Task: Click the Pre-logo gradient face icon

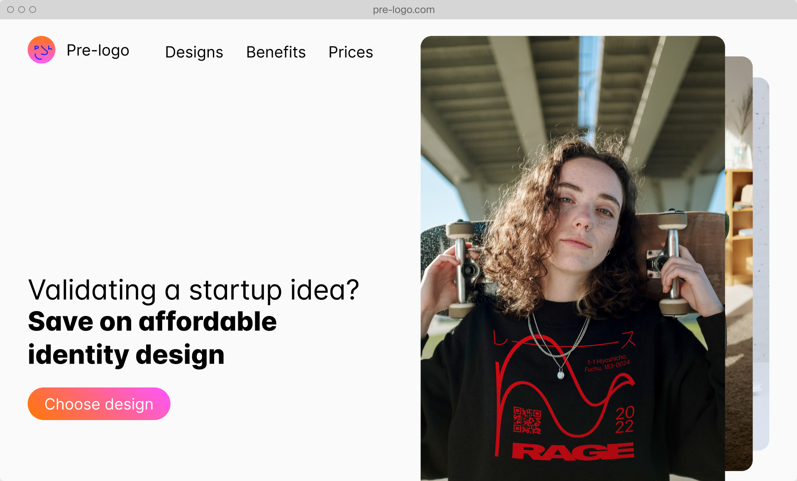Action: 42,50
